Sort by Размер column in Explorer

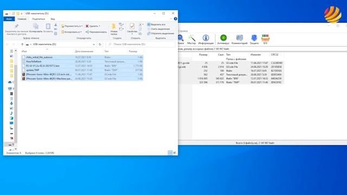133,51
